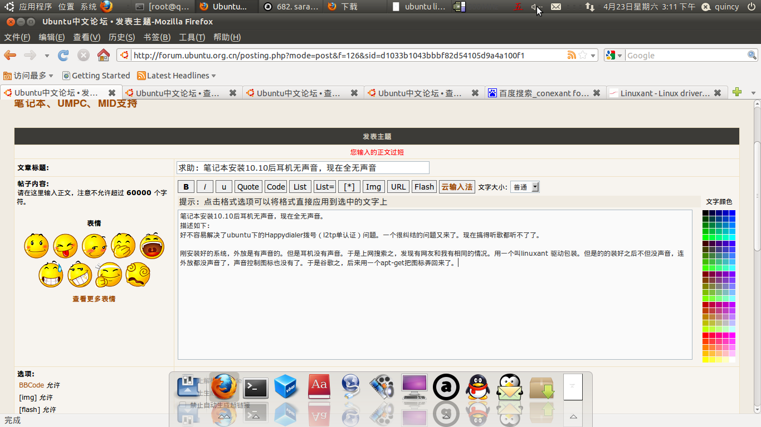Click the Google search input box
The width and height of the screenshot is (761, 427).
pos(686,56)
